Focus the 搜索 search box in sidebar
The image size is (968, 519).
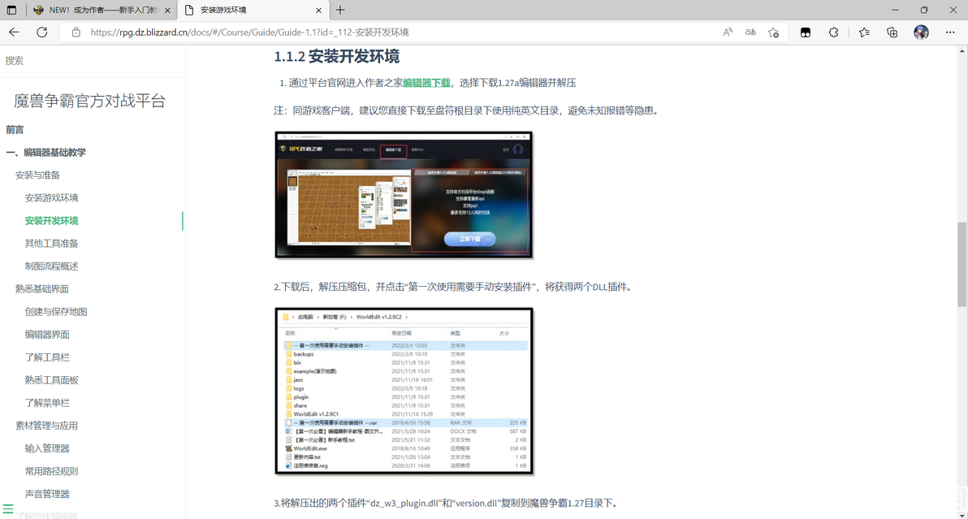(x=93, y=60)
